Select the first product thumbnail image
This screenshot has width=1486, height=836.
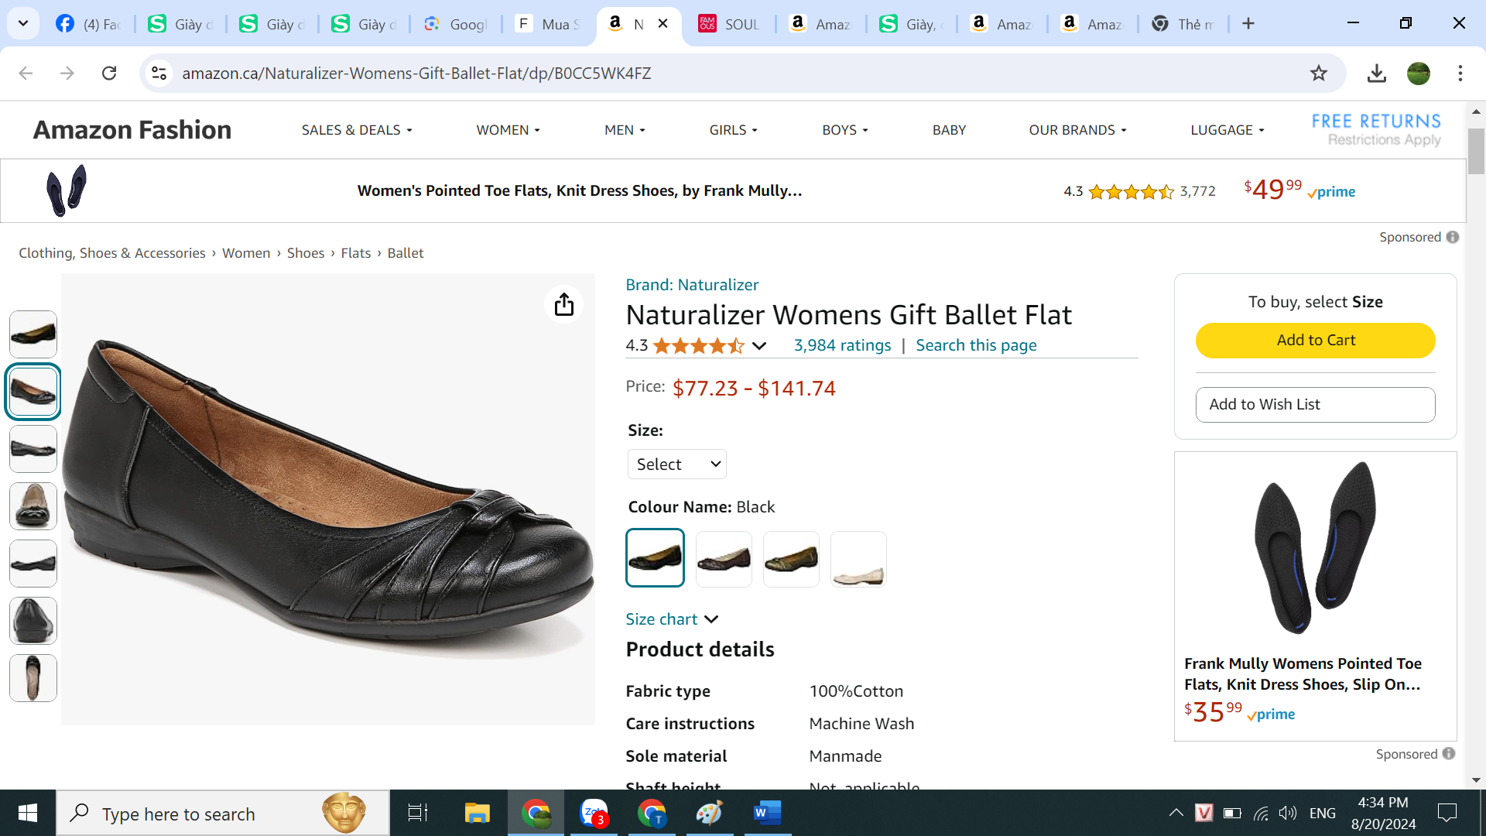[x=33, y=334]
